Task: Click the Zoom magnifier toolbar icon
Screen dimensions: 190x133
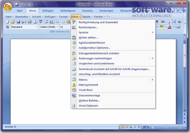Action: (168, 22)
